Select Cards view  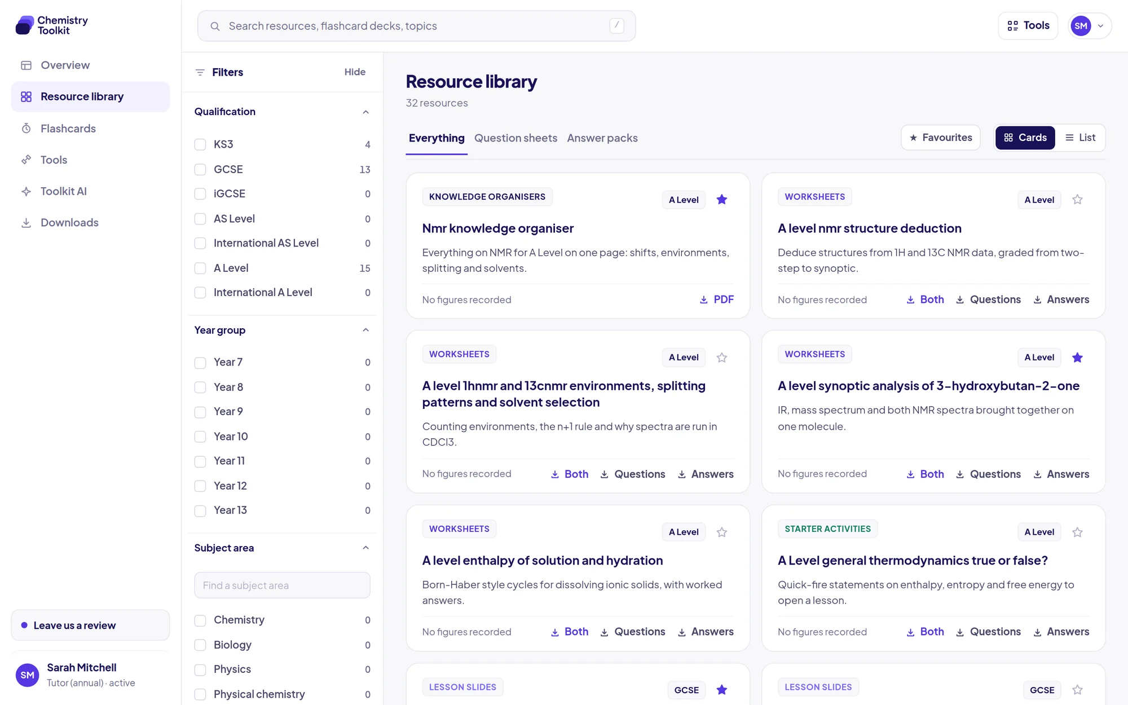pyautogui.click(x=1025, y=138)
